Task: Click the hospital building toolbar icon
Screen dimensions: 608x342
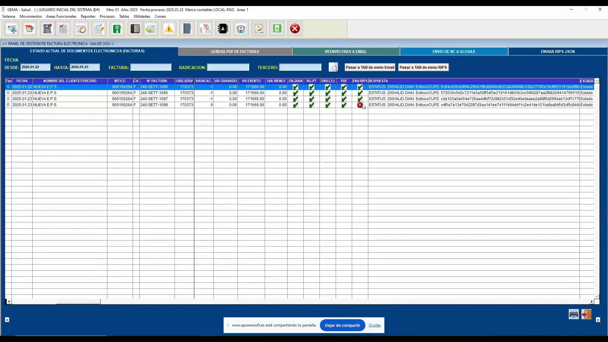Action: [241, 29]
